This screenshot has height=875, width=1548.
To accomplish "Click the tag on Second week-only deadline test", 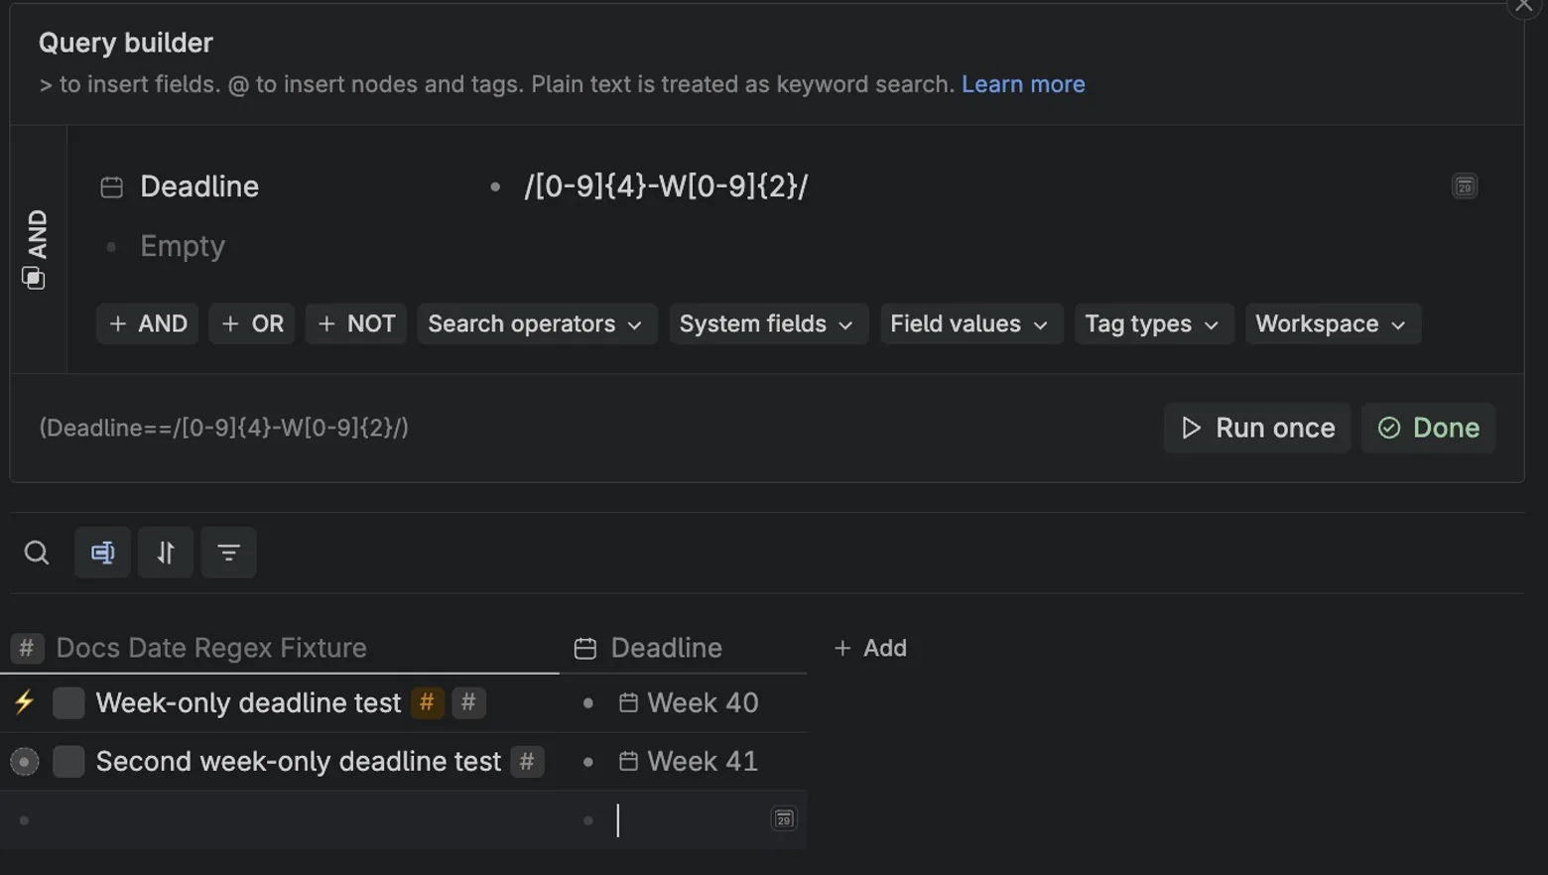I will tap(527, 761).
